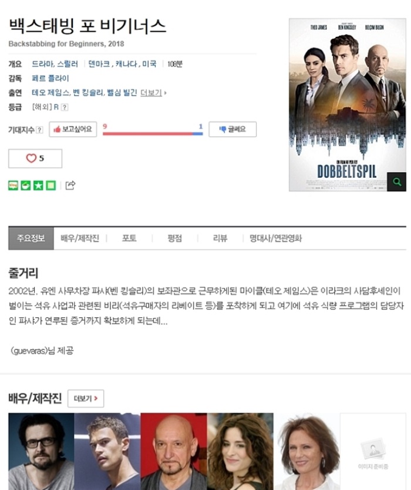Click the green square share icon
Image resolution: width=411 pixels, height=490 pixels.
[50, 185]
